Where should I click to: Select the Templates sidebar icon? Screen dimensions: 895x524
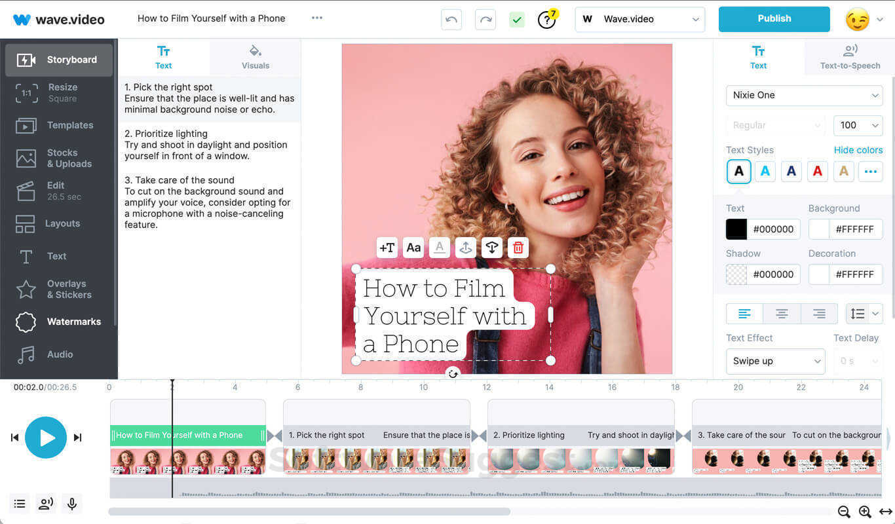pos(58,125)
